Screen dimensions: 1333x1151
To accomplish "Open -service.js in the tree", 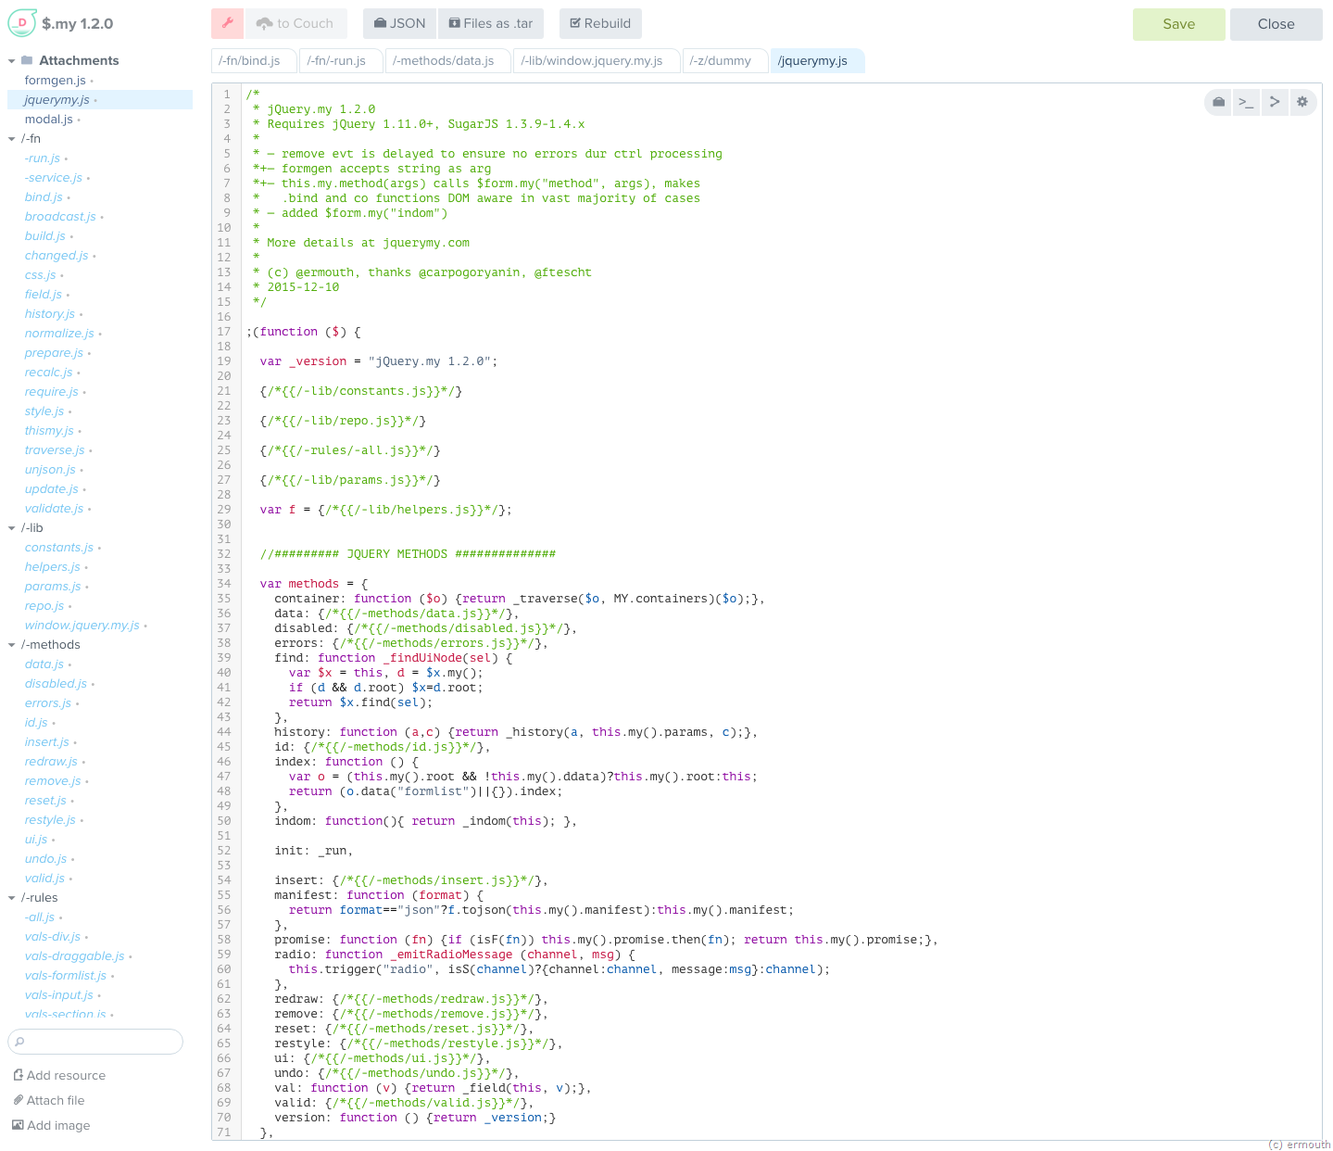I will coord(53,178).
